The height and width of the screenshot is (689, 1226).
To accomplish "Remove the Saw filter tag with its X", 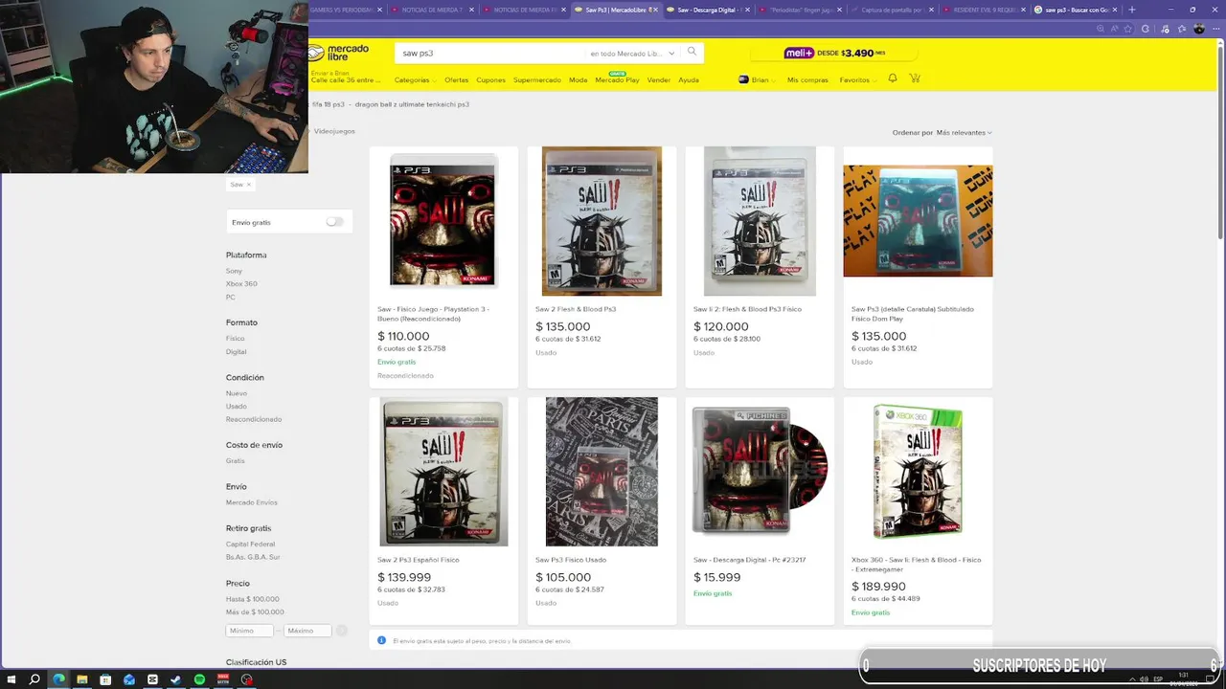I will click(x=249, y=185).
